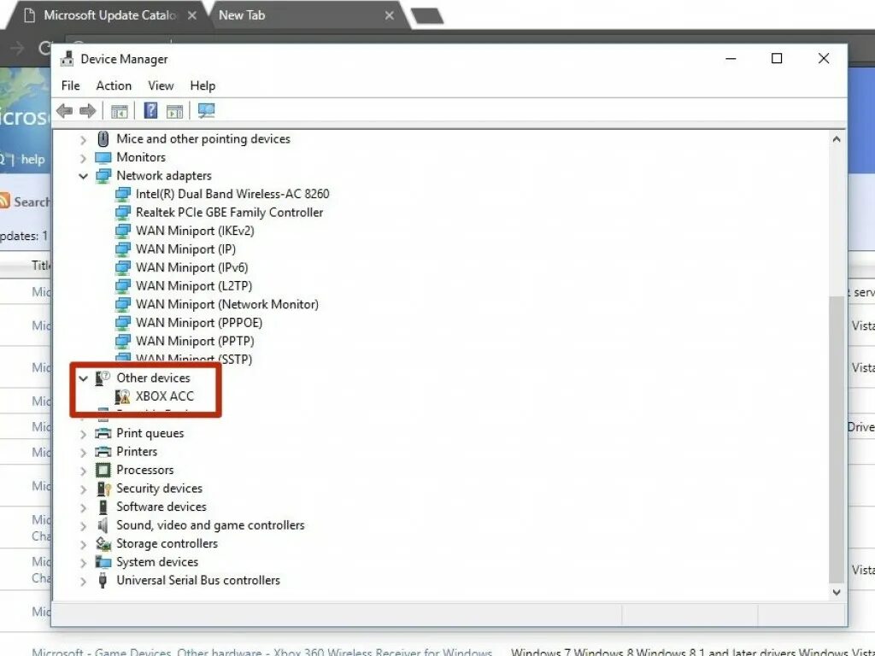
Task: Click the Forward arrow toolbar icon
Action: tap(88, 111)
